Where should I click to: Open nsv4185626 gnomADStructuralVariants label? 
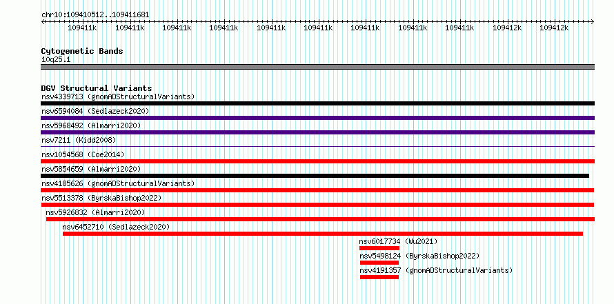[118, 183]
